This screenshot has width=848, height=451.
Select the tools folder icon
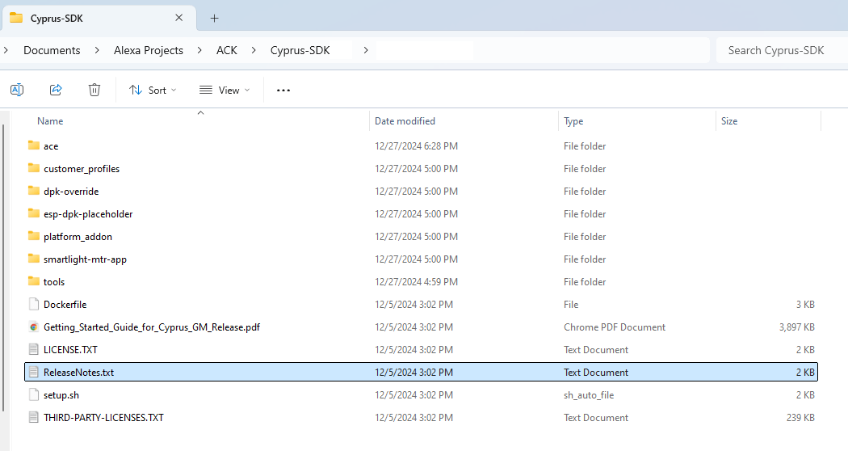pos(34,281)
